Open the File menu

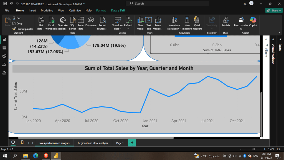pos(7,11)
